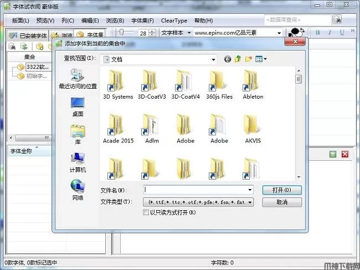Image resolution: width=360 pixels, height=270 pixels.
Task: Toggle bold formatting in main window
Action: 318,32
